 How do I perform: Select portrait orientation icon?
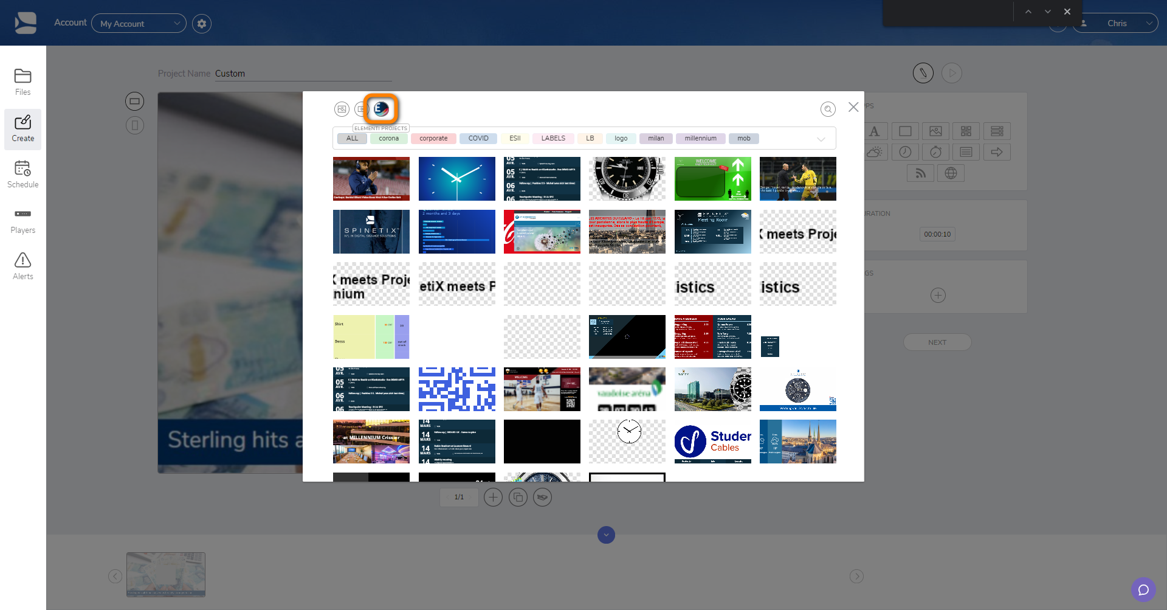(x=135, y=125)
